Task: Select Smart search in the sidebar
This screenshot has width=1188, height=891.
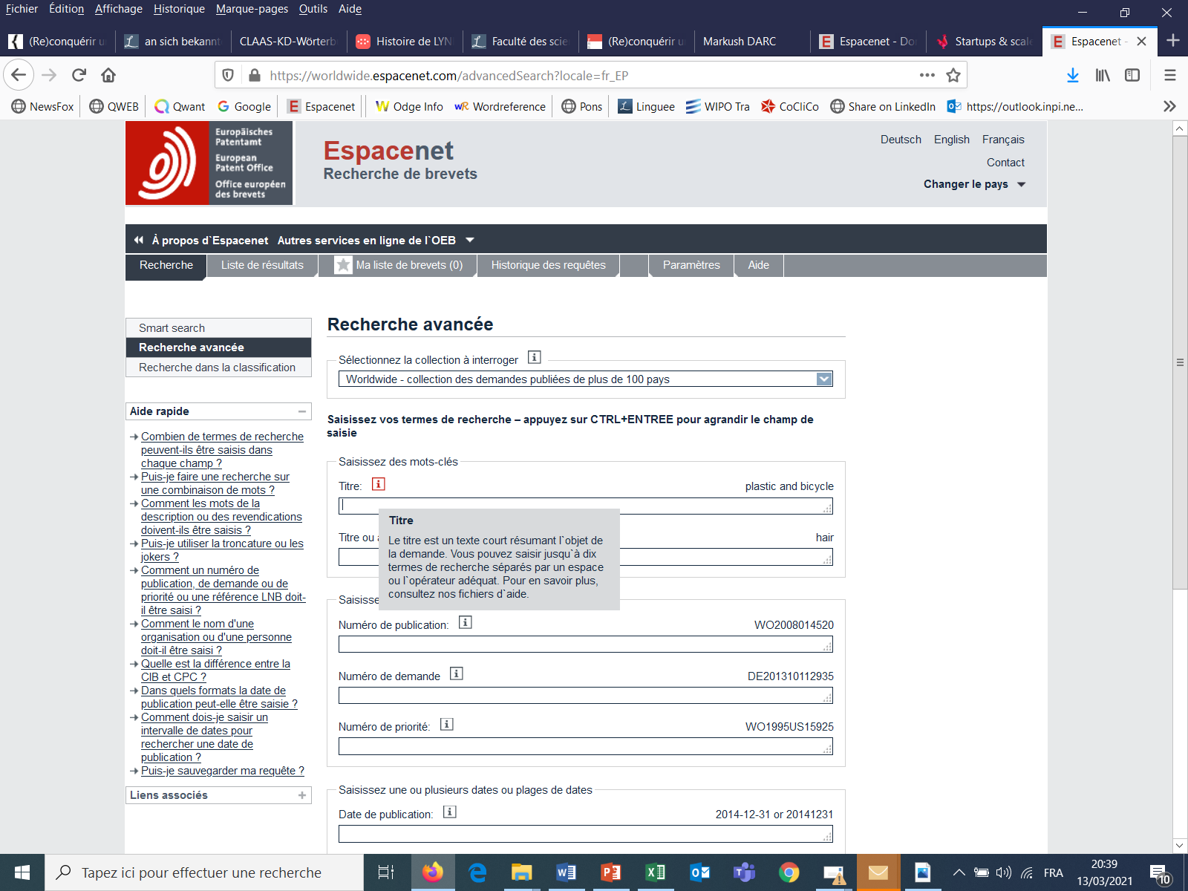Action: tap(172, 328)
